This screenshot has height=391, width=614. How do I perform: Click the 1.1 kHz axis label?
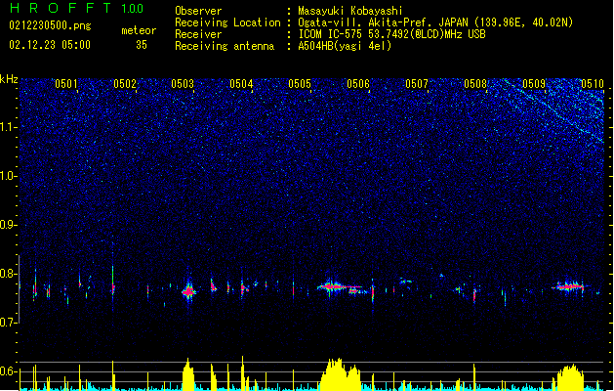9,127
